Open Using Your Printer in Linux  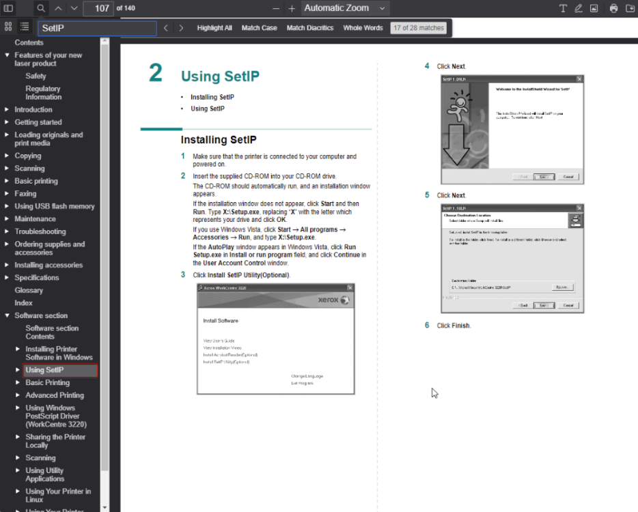coord(58,496)
